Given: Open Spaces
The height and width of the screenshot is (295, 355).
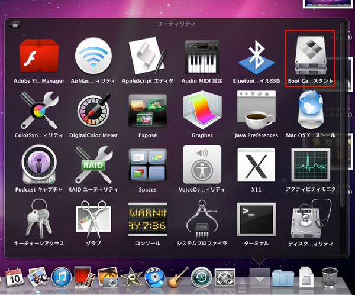Looking at the screenshot, I should point(147,169).
